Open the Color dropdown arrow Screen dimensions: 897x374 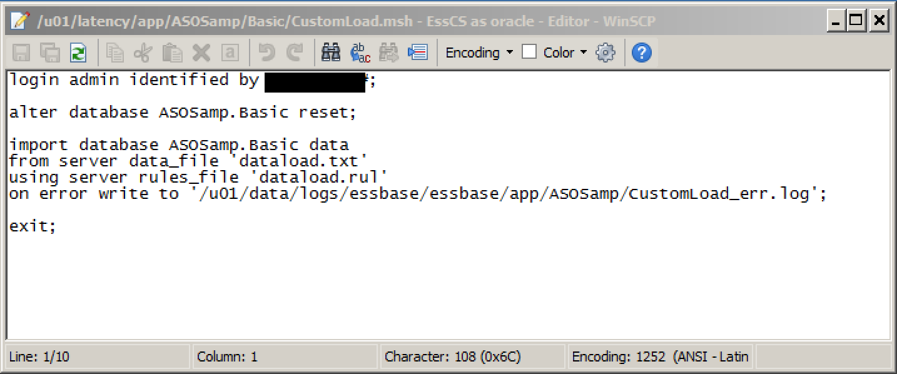(x=583, y=53)
